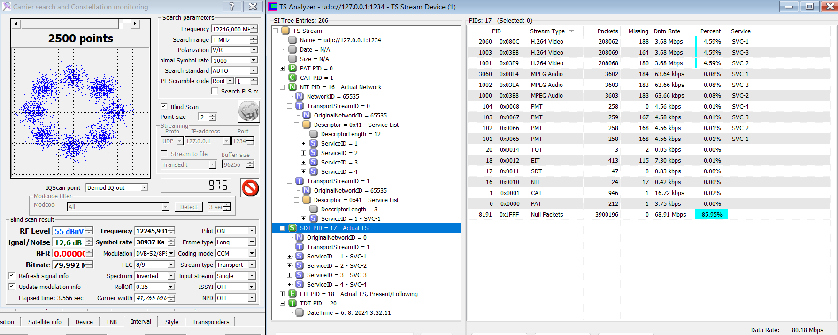This screenshot has height=335, width=838.
Task: Click the Detect button
Action: pos(189,207)
